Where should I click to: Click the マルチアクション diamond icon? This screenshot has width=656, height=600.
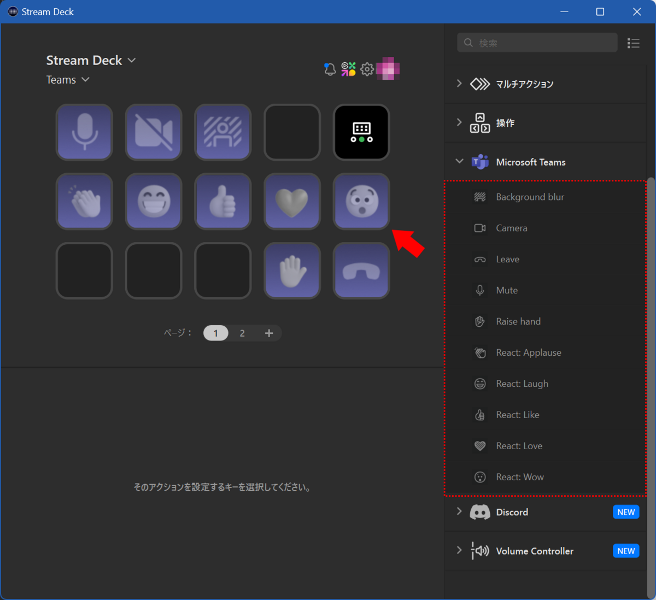point(480,84)
